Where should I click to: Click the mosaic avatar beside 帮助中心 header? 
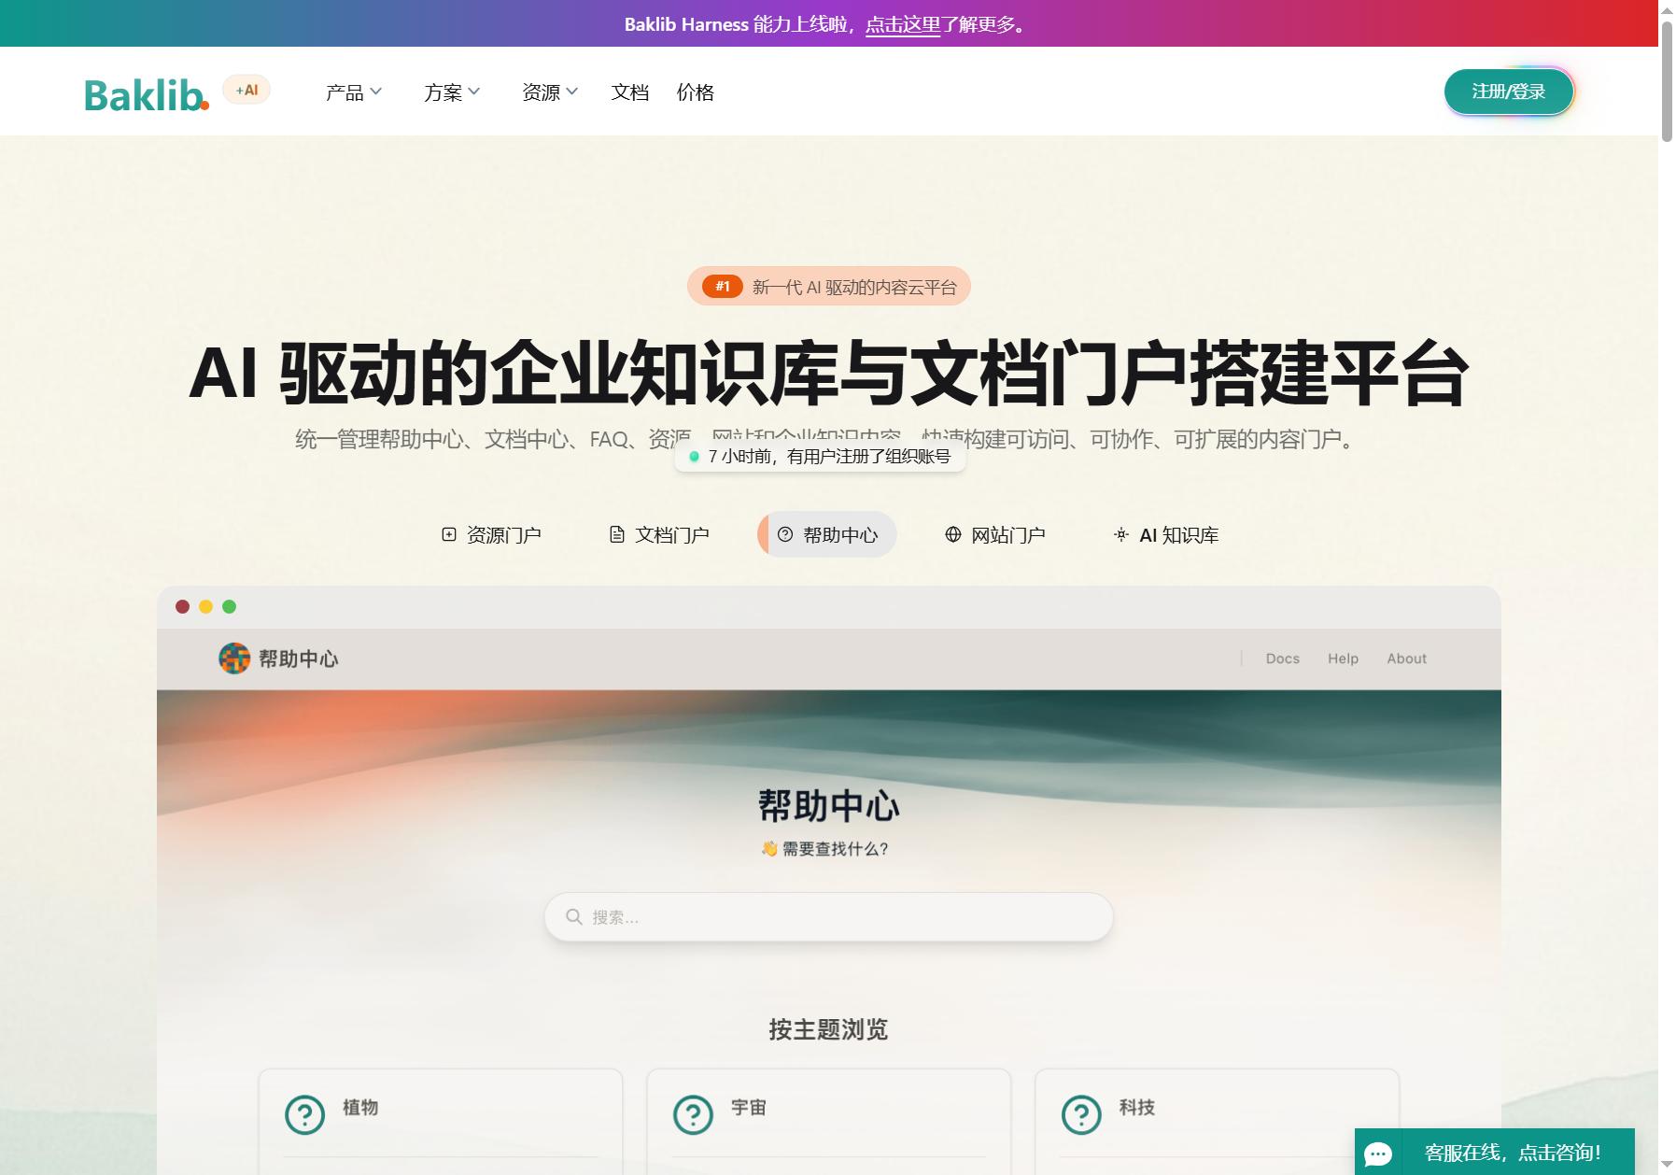234,658
